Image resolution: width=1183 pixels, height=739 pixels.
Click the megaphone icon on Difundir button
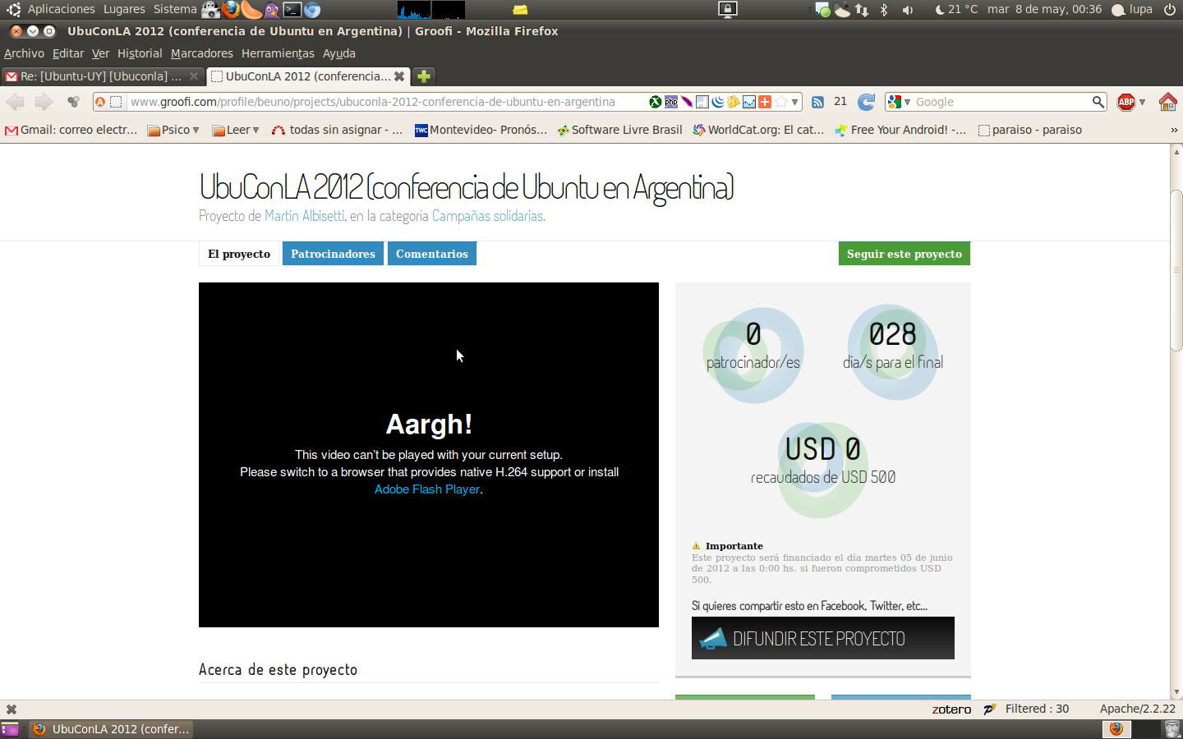713,639
